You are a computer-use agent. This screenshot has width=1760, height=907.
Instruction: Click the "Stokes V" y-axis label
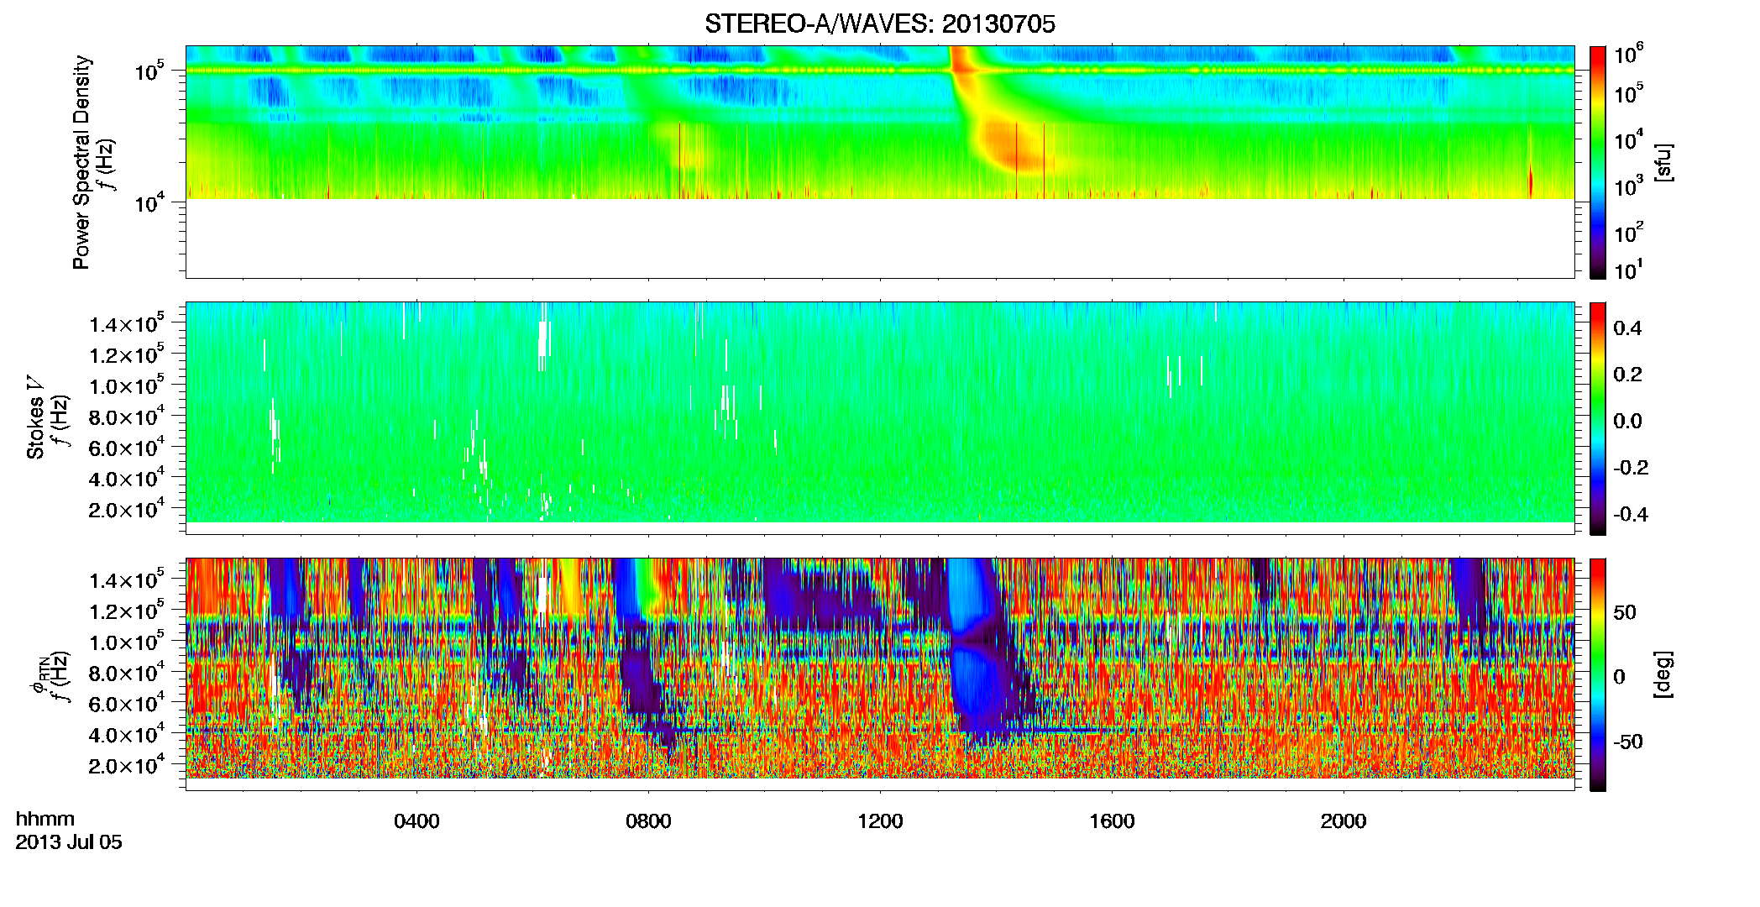36,417
